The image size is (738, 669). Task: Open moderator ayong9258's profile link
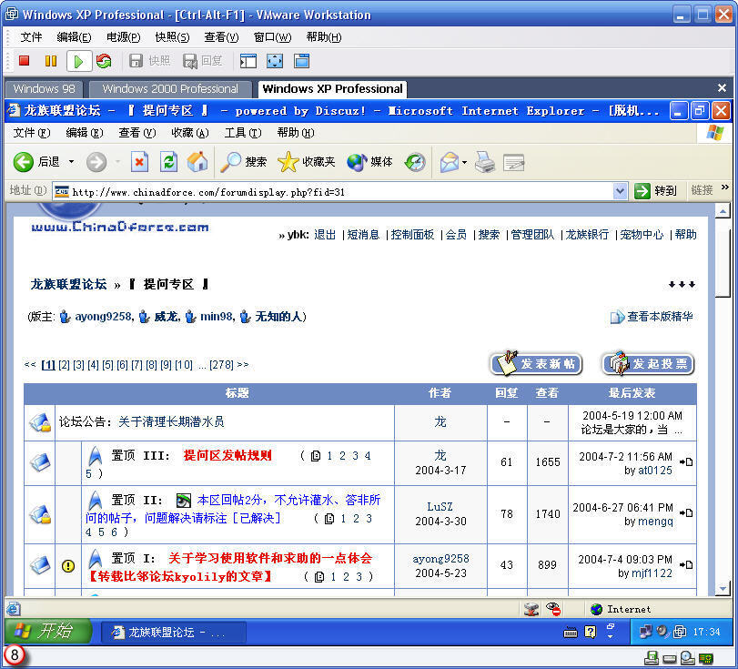[x=103, y=317]
